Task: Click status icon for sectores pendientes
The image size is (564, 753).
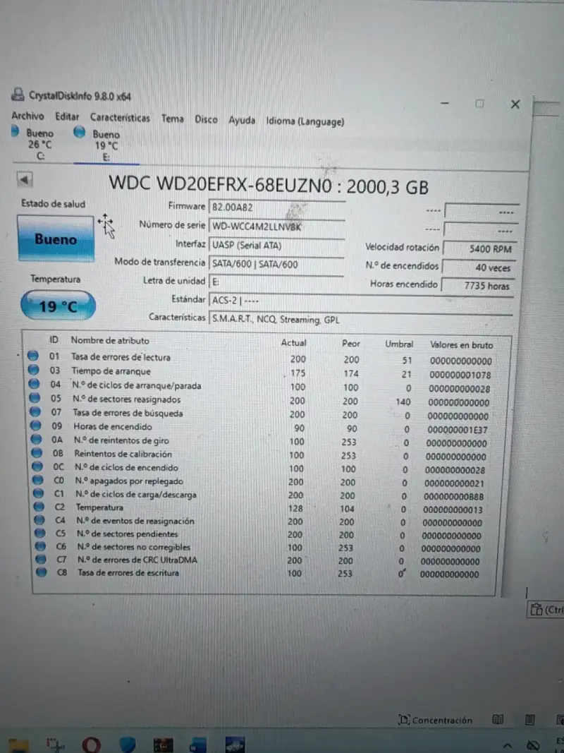Action: point(40,533)
